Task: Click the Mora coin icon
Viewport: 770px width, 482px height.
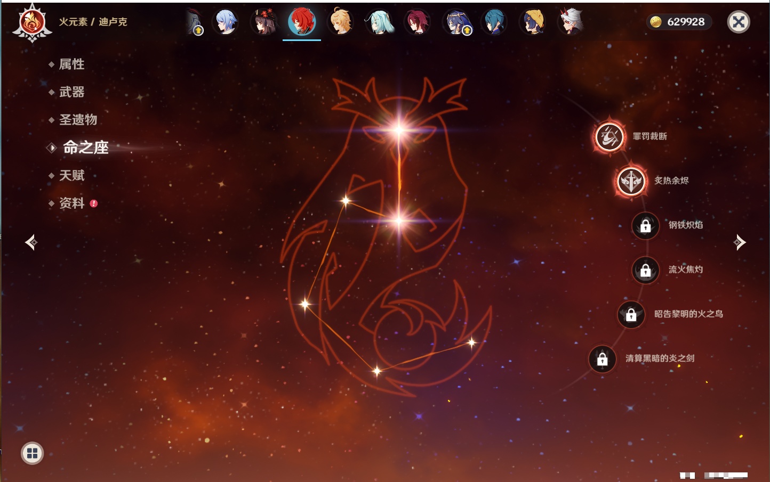Action: pos(656,22)
